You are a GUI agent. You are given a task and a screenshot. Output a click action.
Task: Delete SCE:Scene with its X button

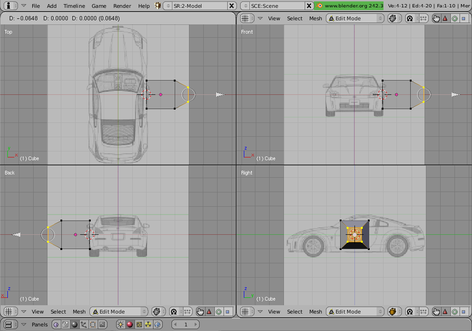(x=309, y=6)
